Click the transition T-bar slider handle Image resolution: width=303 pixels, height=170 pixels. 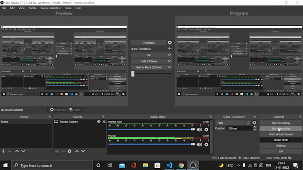[x=133, y=74]
